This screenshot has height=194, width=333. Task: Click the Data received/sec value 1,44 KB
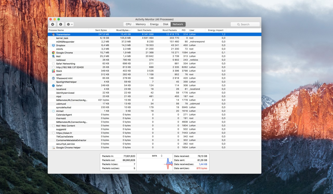point(203,164)
